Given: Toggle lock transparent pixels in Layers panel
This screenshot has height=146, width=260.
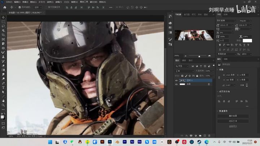Looking at the screenshot, I should pyautogui.click(x=182, y=76).
